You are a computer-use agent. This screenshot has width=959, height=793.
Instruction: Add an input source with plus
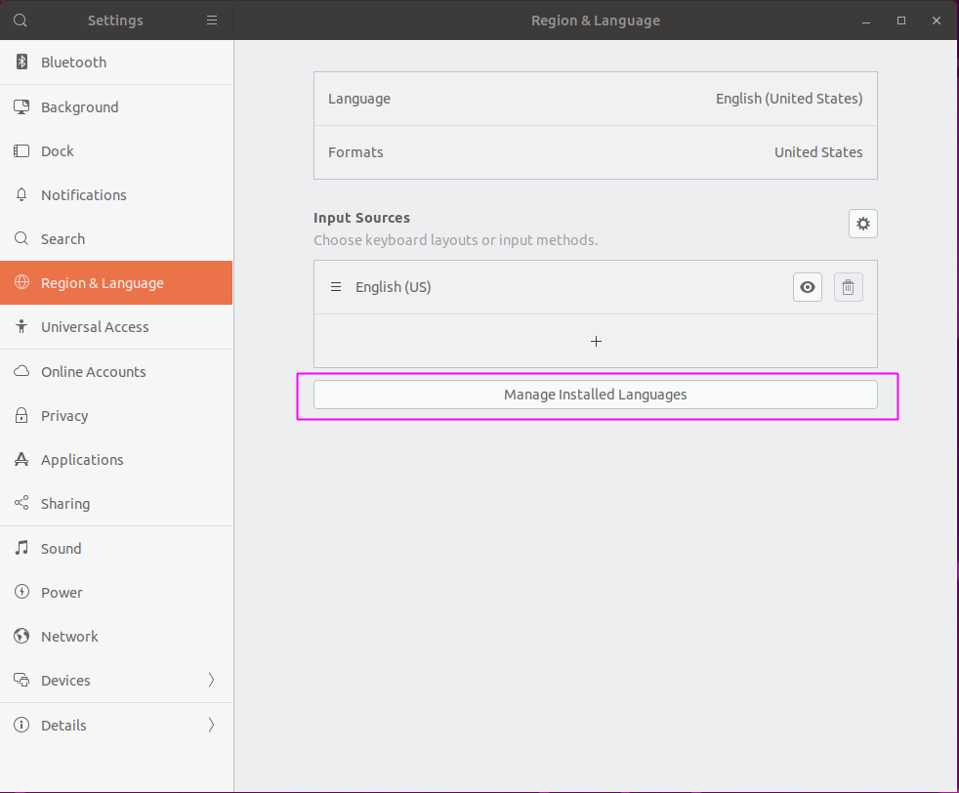pyautogui.click(x=596, y=341)
